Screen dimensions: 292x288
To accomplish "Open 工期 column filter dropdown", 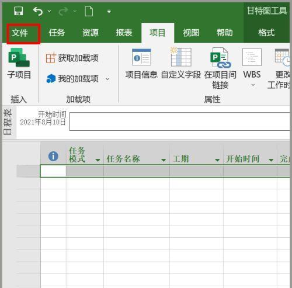I will (x=217, y=160).
